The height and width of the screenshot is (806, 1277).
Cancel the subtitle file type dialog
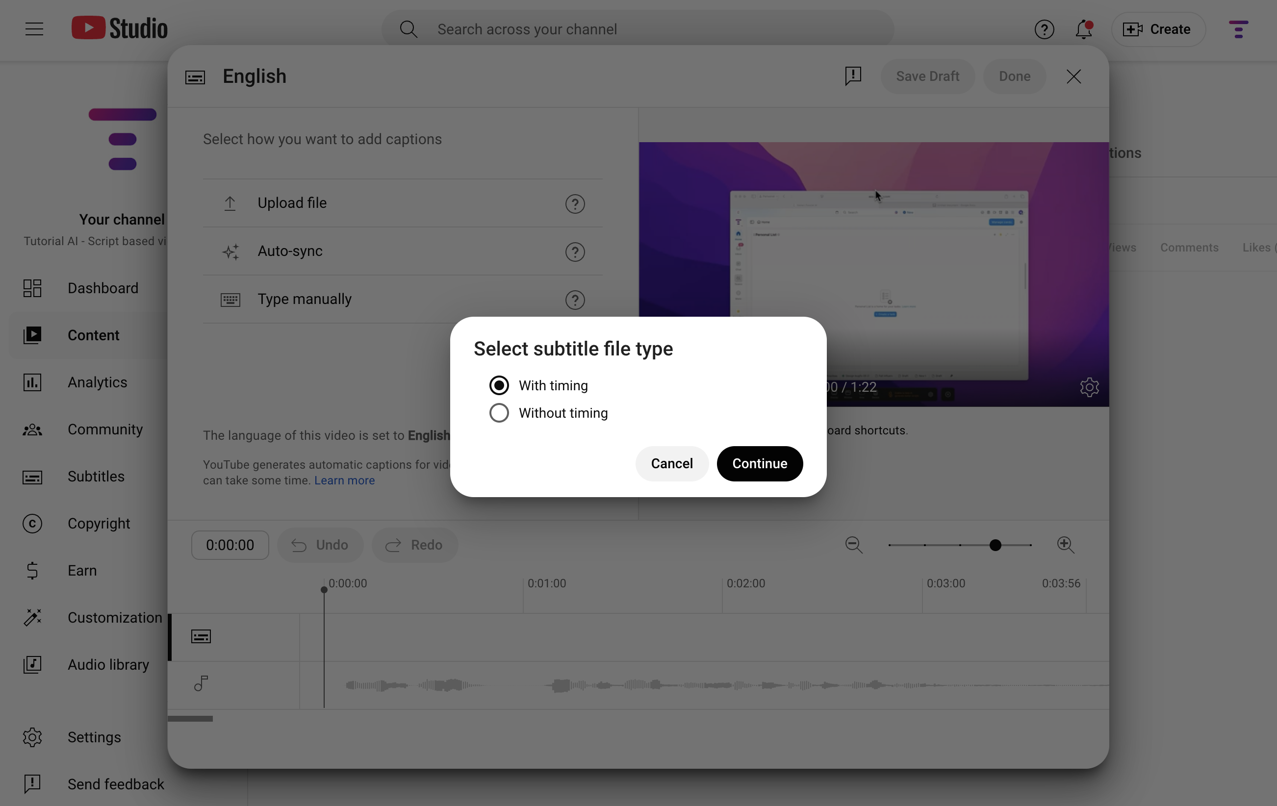671,463
